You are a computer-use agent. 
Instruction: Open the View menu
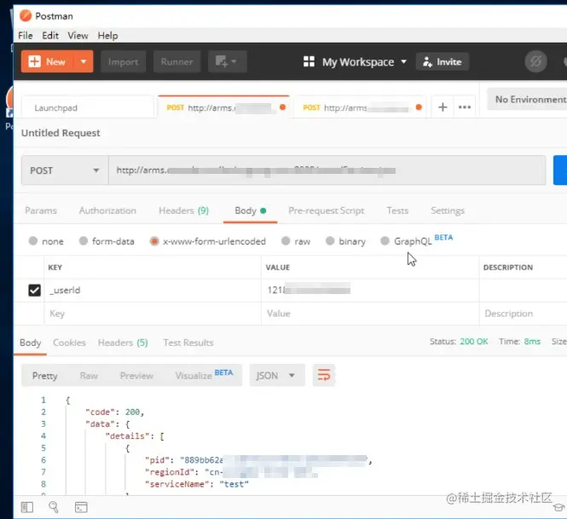78,36
